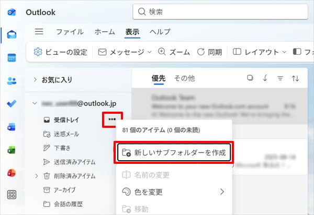
Task: Open the People contacts icon
Action: [12, 81]
